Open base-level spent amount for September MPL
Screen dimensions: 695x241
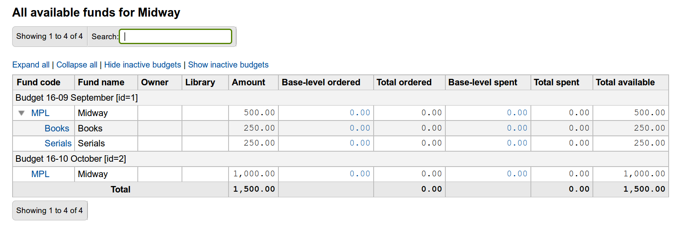tap(517, 113)
